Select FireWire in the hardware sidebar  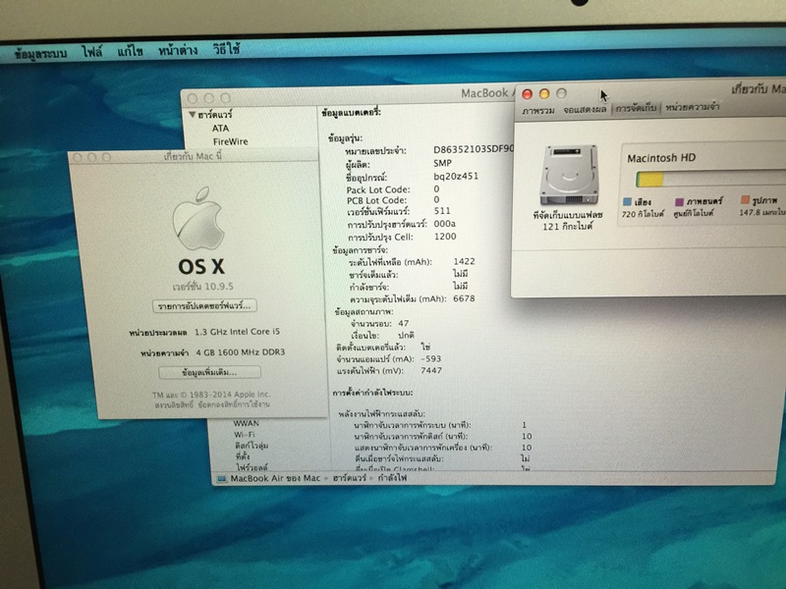tap(231, 141)
